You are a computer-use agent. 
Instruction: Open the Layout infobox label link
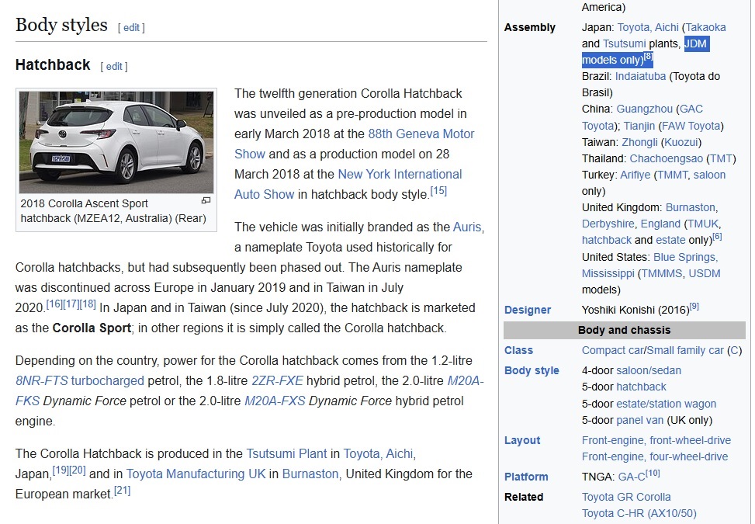pos(522,441)
